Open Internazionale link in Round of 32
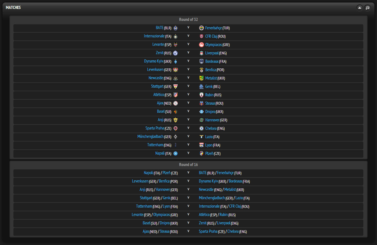377x245 pixels. coord(154,36)
